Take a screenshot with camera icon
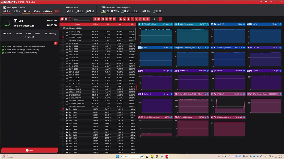 pyautogui.click(x=266, y=2)
